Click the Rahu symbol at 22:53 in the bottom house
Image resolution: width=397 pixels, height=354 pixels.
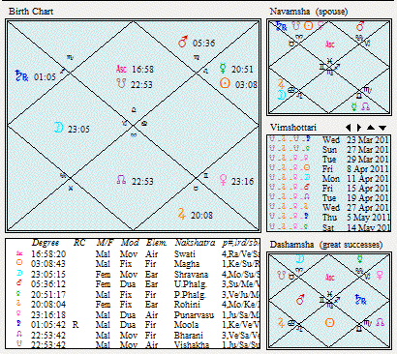pyautogui.click(x=121, y=180)
